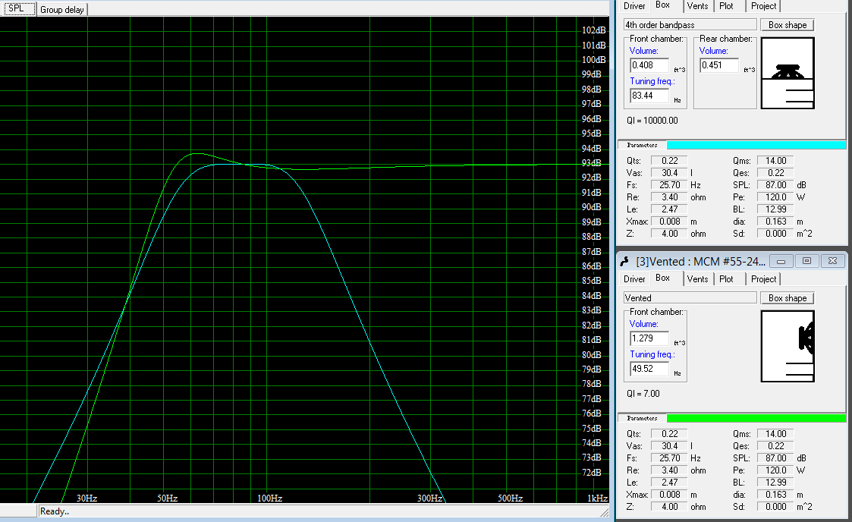Click Qts value 0.22 in Vented parameters
Image resolution: width=852 pixels, height=522 pixels.
[669, 434]
